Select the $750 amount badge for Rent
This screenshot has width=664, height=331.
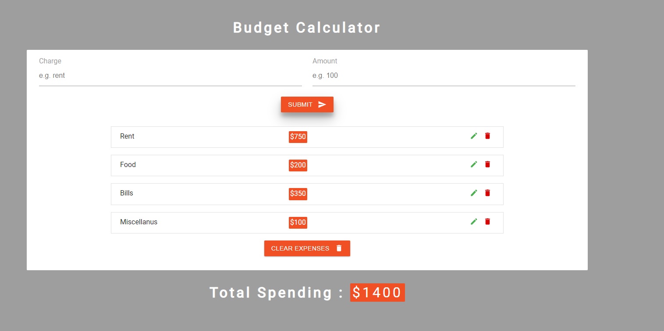click(x=298, y=136)
